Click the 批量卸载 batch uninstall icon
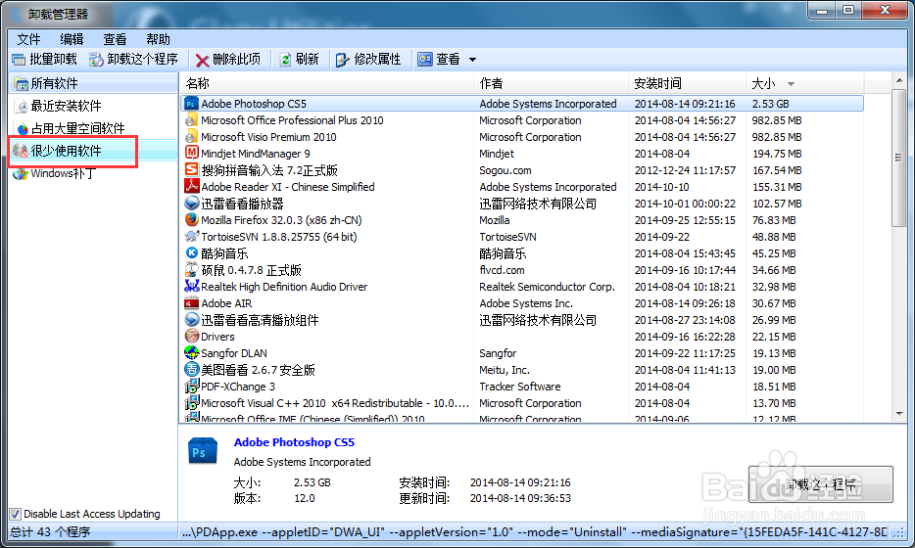Image resolution: width=915 pixels, height=548 pixels. pos(19,60)
